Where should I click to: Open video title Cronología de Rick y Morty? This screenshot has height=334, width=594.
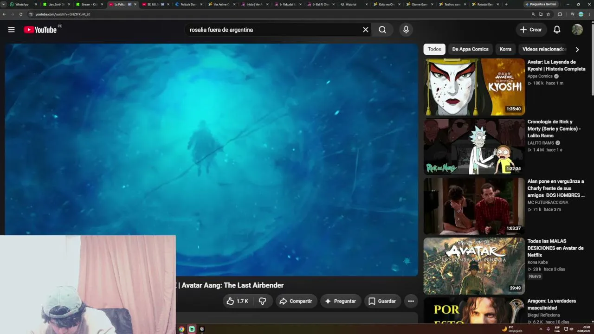tap(554, 128)
